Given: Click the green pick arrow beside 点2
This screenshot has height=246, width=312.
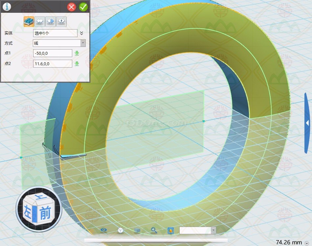Looking at the screenshot, I should click(x=77, y=64).
